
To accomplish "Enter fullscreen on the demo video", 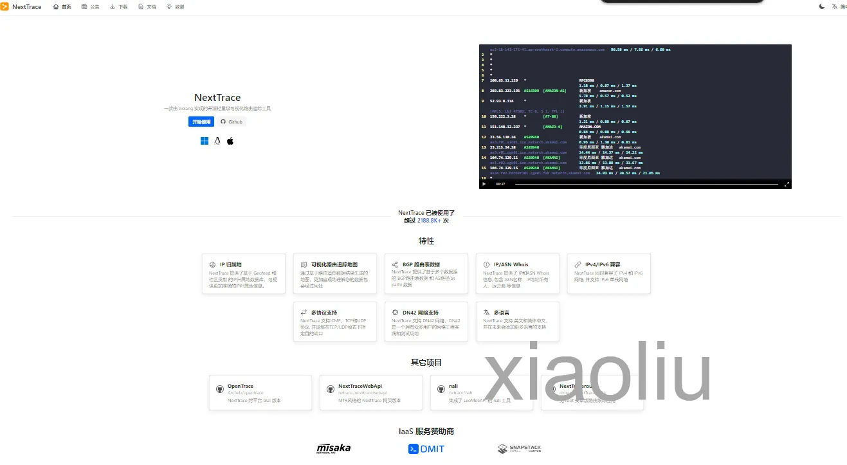I will [x=787, y=184].
